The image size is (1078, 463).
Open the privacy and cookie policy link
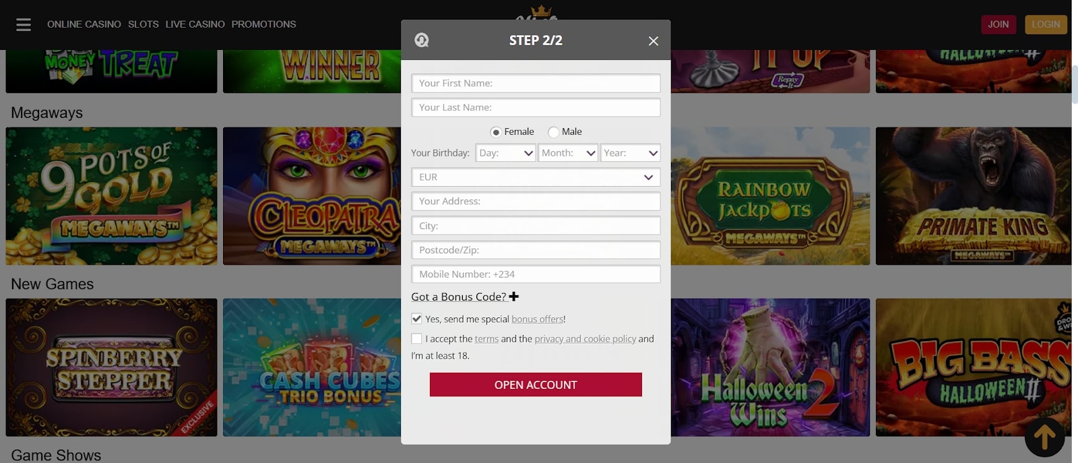(x=585, y=339)
